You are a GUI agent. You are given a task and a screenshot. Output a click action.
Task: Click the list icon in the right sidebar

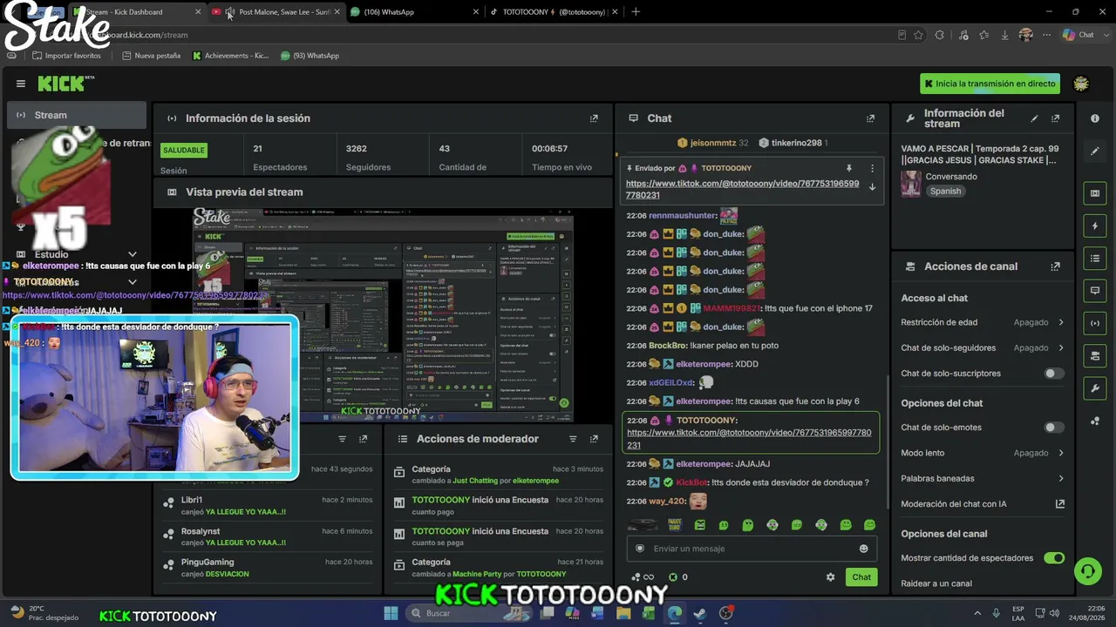tap(1095, 259)
